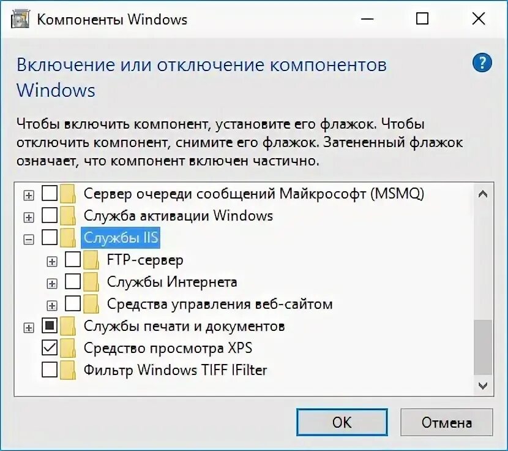Screen dimensions: 508x451
Task: Click the folder icon beside Службы Интернета
Action: tap(91, 282)
